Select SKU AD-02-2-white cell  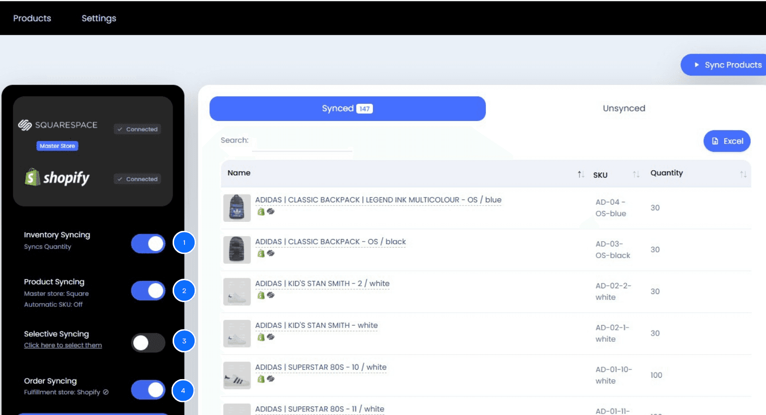point(613,291)
